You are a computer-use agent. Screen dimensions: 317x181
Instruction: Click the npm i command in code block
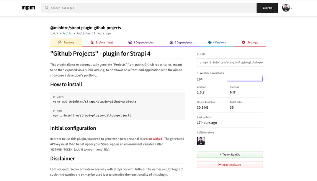pos(92,115)
